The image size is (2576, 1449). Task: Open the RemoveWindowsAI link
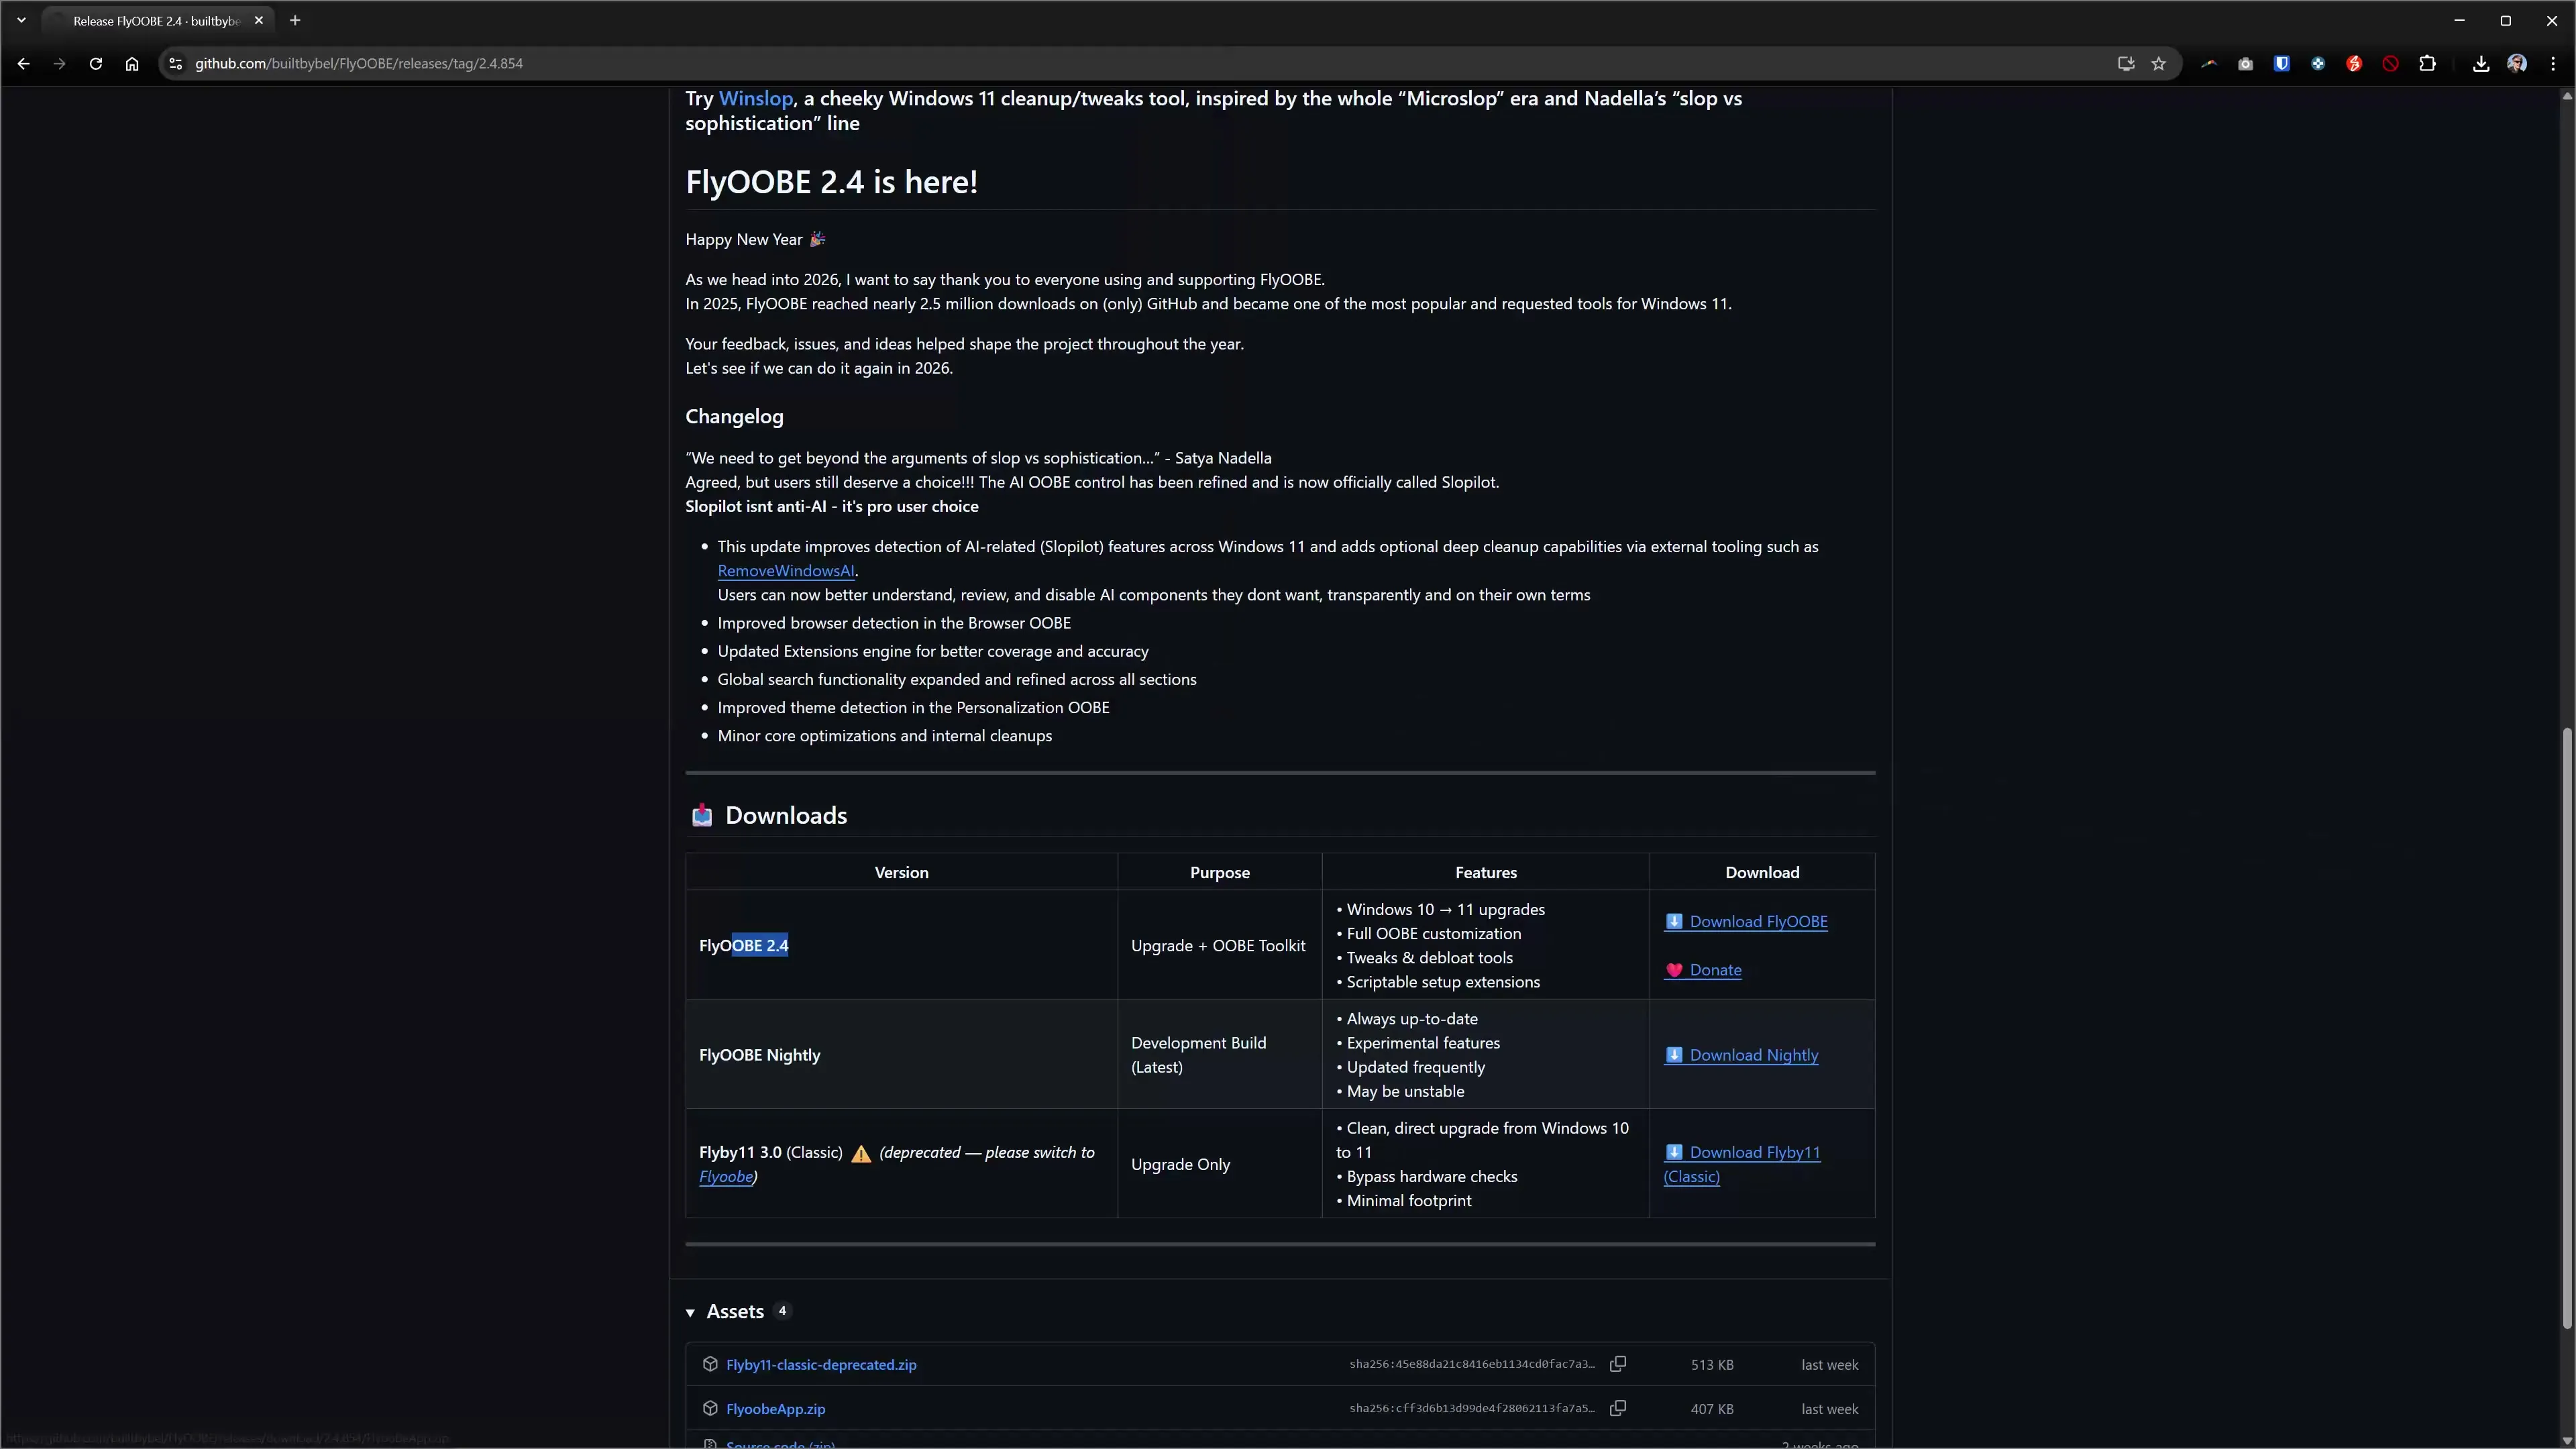785,570
